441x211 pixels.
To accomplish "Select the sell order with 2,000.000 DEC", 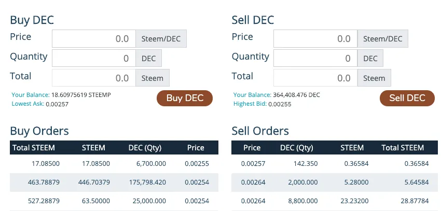I will [x=335, y=182].
